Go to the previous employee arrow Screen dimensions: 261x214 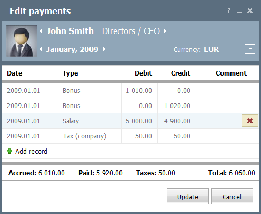click(x=41, y=31)
